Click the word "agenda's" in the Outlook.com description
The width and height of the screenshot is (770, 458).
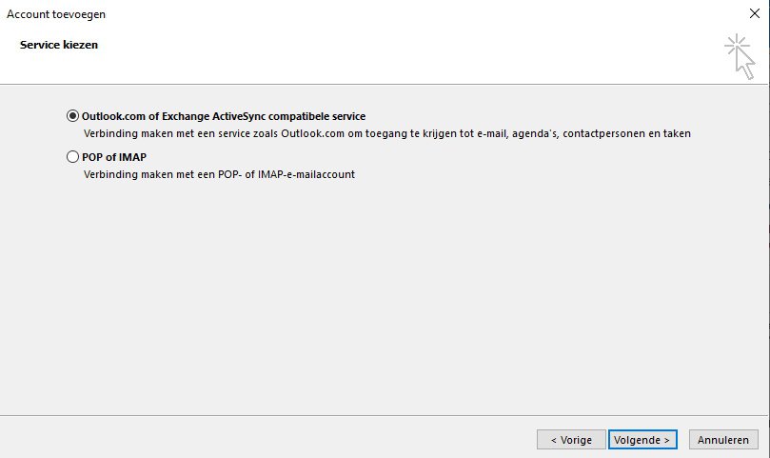[534, 134]
